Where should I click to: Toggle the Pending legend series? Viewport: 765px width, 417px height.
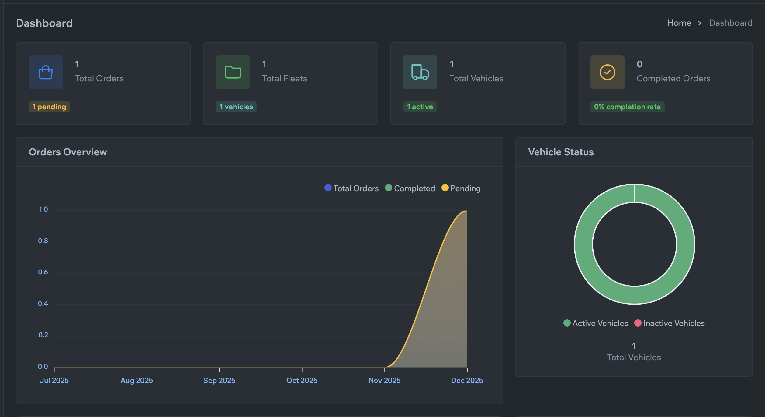[x=461, y=188]
